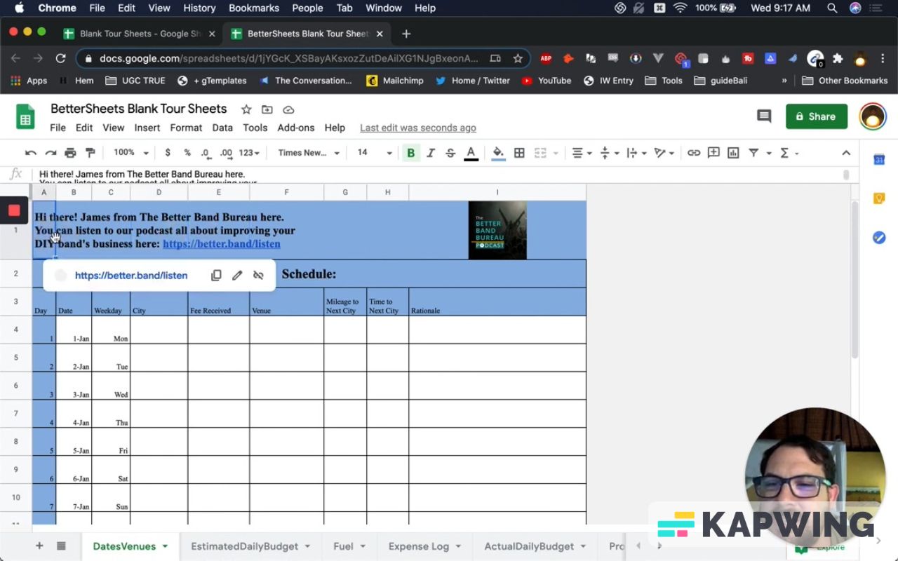Click the Undo toolbar icon
This screenshot has width=898, height=561.
30,153
